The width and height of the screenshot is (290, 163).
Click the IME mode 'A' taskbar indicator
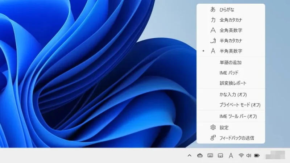click(x=231, y=155)
